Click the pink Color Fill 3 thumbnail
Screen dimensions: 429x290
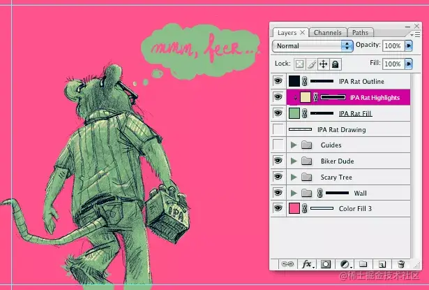pos(294,209)
